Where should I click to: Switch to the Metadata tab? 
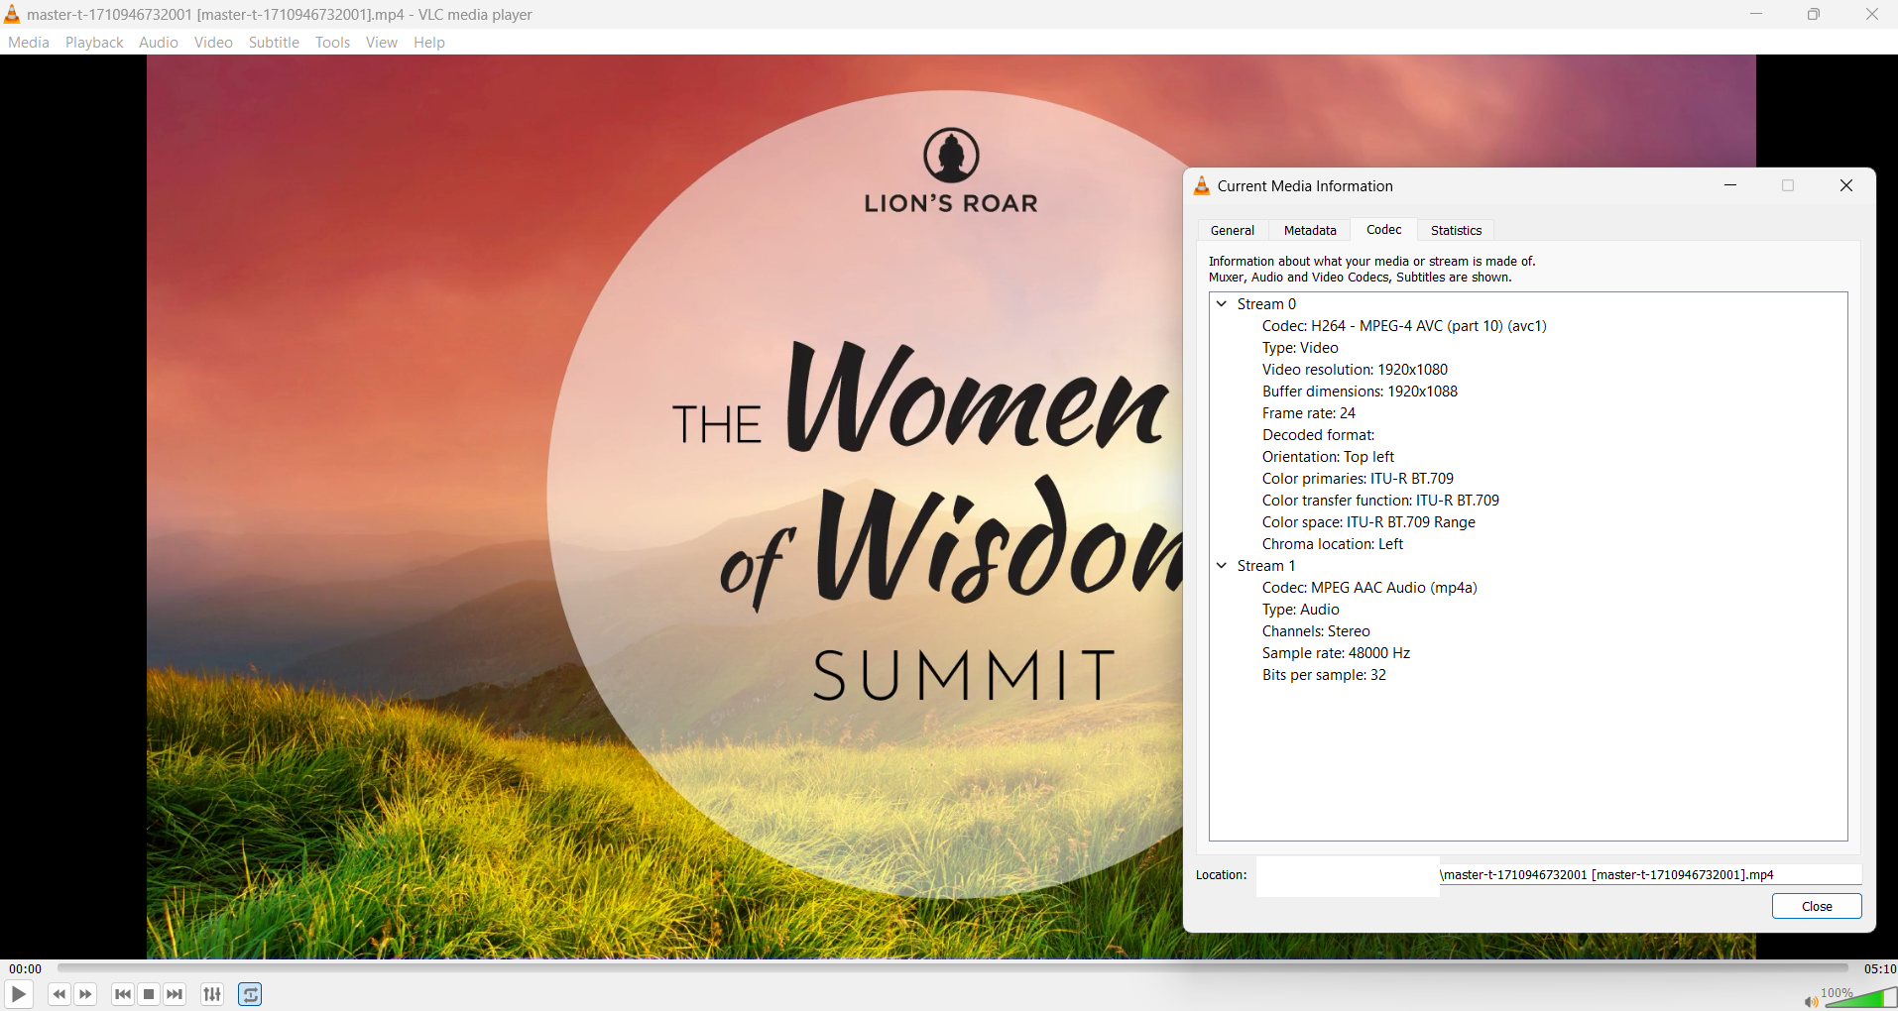pos(1310,230)
